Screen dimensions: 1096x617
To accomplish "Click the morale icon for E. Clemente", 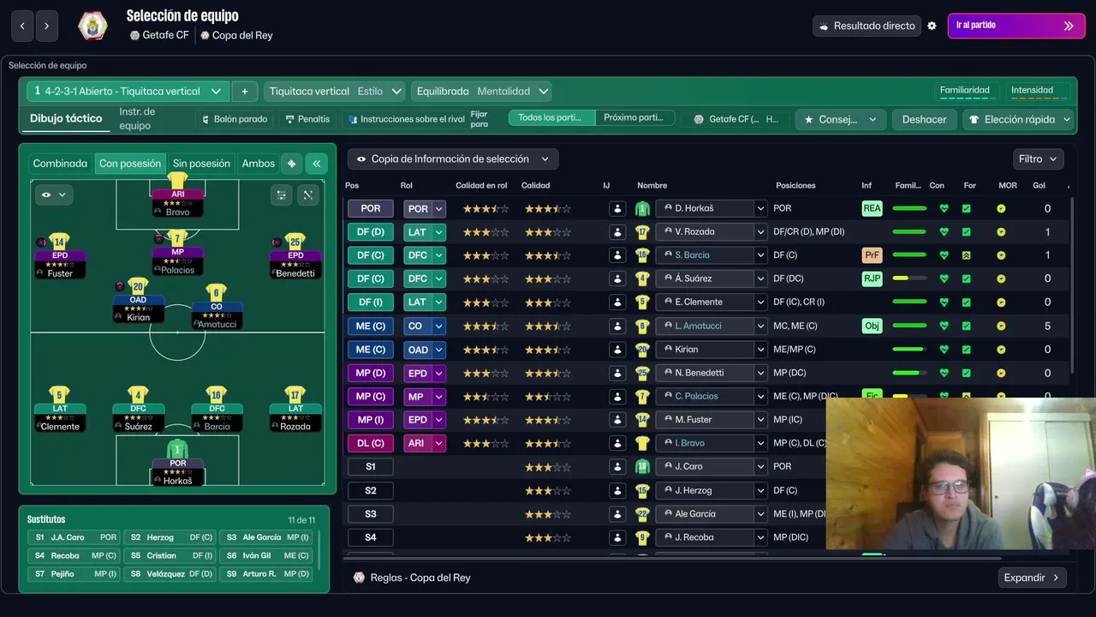I will [x=1000, y=303].
